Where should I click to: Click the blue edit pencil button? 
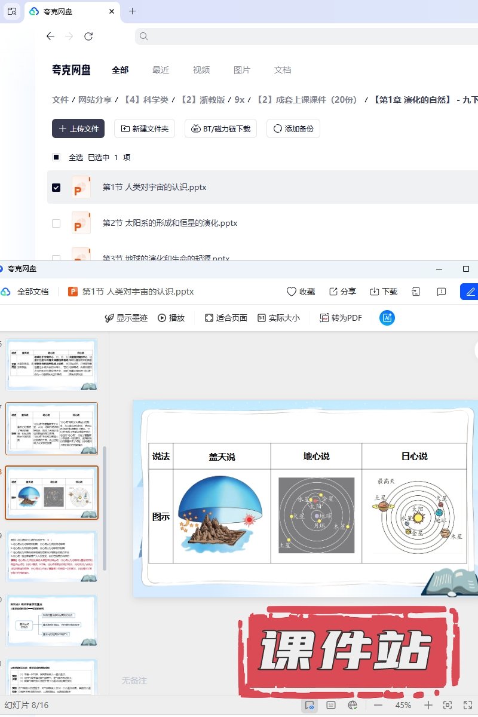tap(470, 292)
